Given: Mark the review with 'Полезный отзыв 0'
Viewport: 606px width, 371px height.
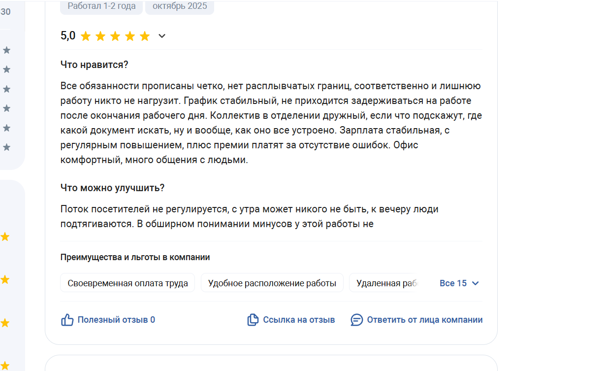Looking at the screenshot, I should [116, 320].
